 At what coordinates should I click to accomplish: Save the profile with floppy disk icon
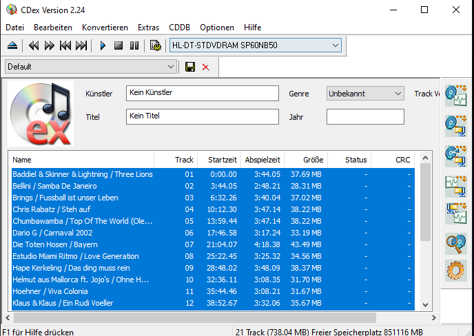(x=190, y=67)
